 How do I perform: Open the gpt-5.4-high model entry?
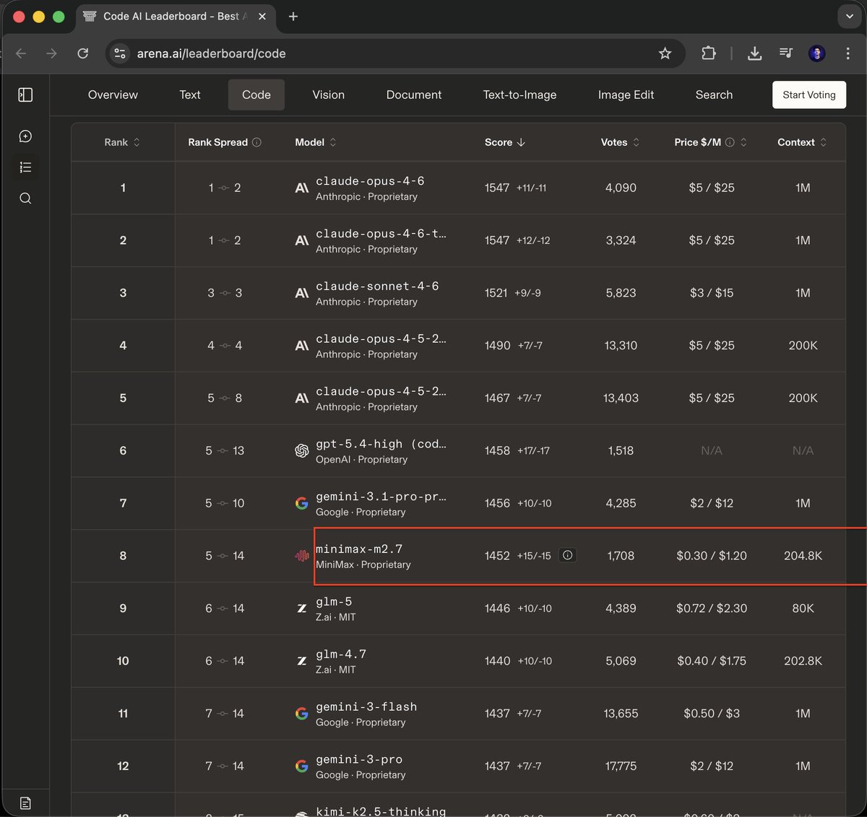point(381,444)
